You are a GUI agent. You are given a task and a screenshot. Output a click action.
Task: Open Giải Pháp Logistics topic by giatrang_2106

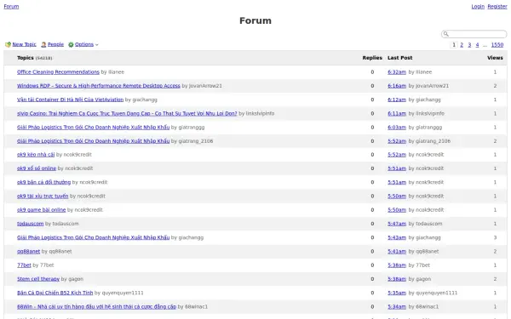coord(93,141)
